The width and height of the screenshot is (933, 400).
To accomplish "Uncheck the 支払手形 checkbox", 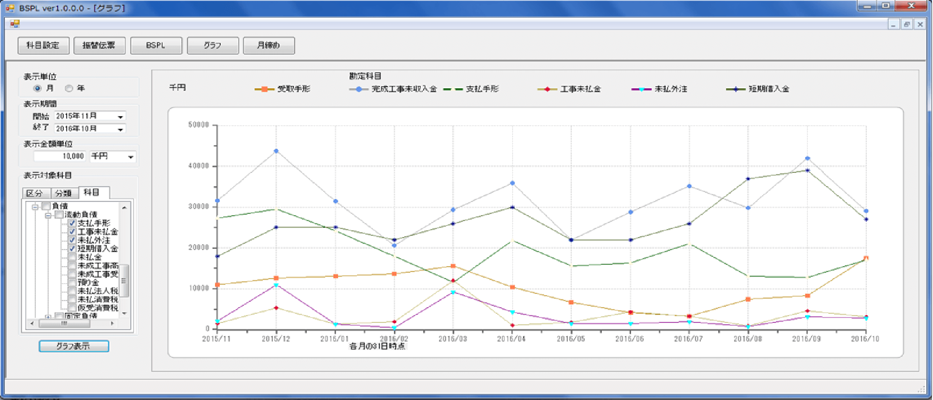I will (72, 223).
